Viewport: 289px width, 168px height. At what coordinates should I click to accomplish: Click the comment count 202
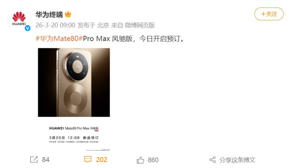[x=102, y=160]
